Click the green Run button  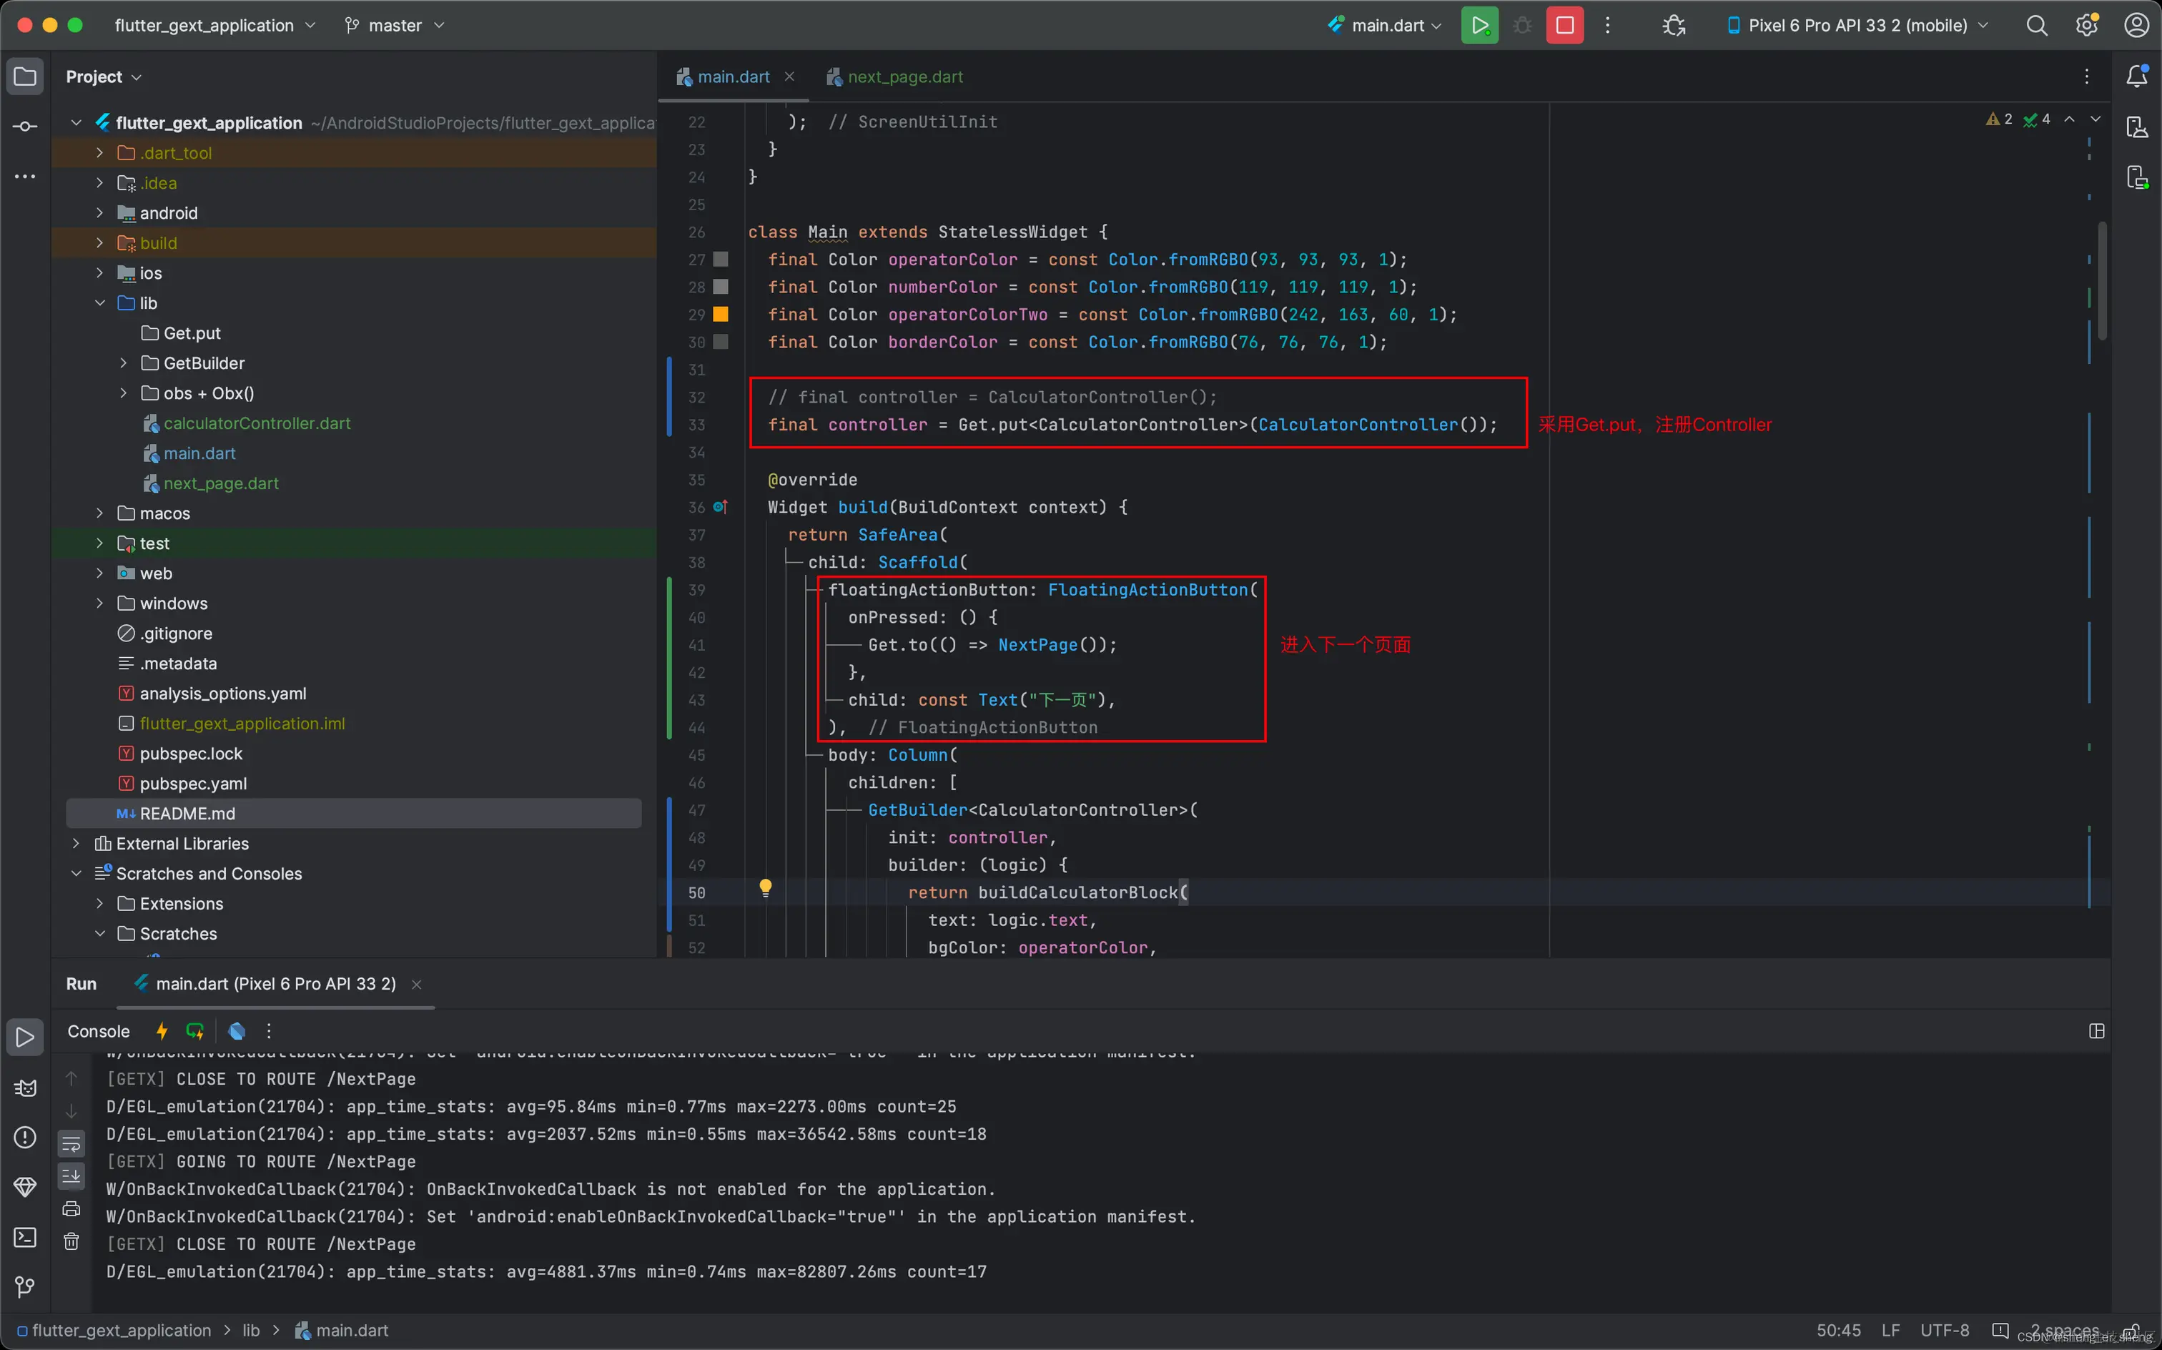point(1479,25)
